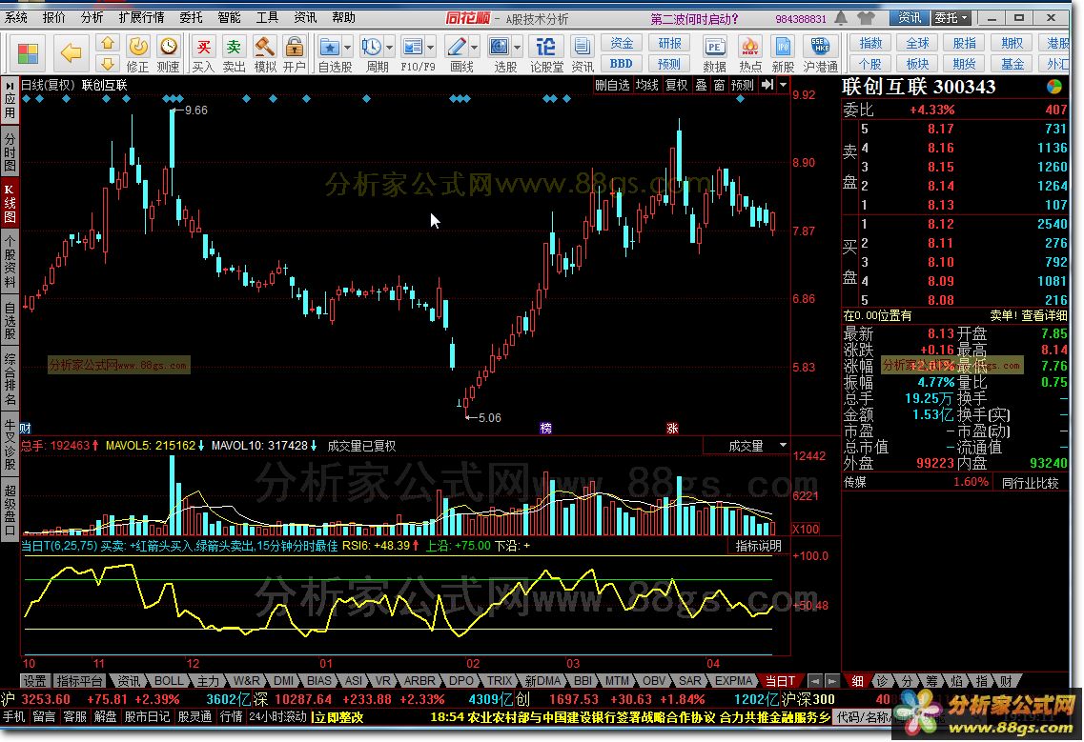Expand the F10/F9 dropdown arrow

[431, 48]
